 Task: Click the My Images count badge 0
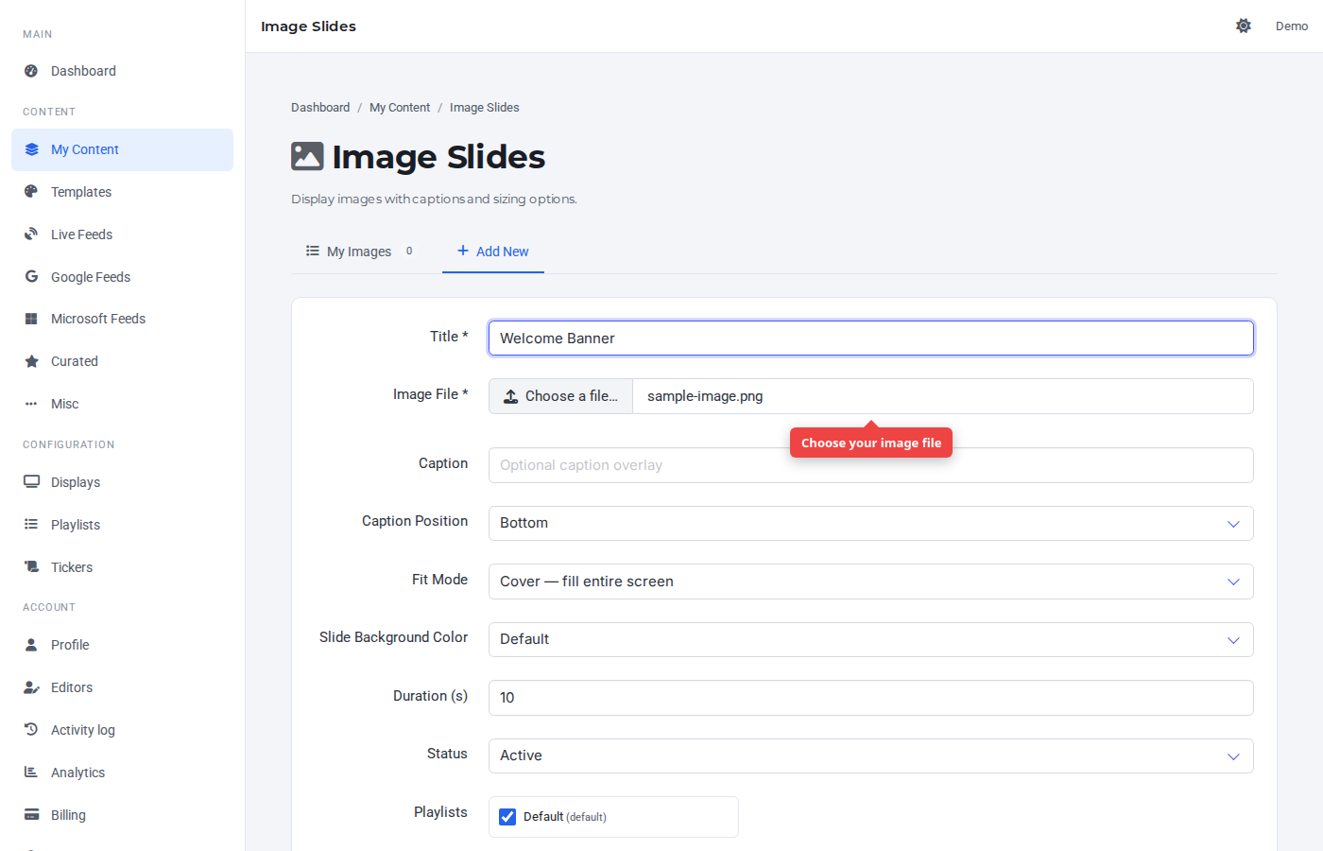click(409, 251)
